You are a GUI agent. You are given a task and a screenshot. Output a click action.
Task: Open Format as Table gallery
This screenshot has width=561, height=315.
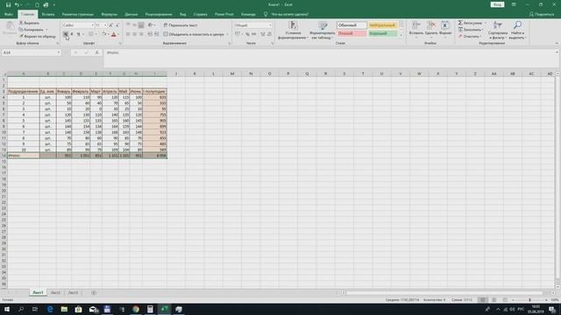(x=323, y=30)
